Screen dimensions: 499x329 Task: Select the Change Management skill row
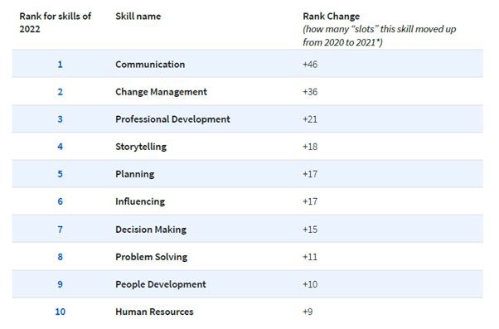247,92
